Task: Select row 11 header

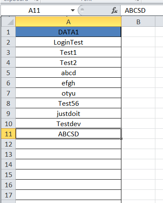Action: (x=8, y=134)
